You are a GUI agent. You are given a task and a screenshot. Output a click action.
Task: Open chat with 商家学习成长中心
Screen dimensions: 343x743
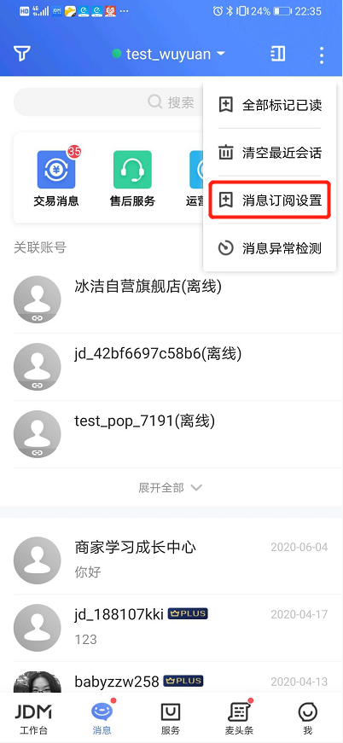[x=171, y=560]
